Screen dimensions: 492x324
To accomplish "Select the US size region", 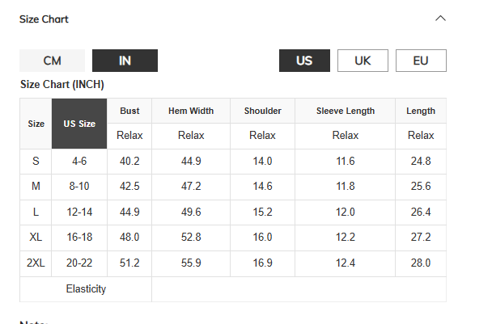I will pyautogui.click(x=304, y=61).
